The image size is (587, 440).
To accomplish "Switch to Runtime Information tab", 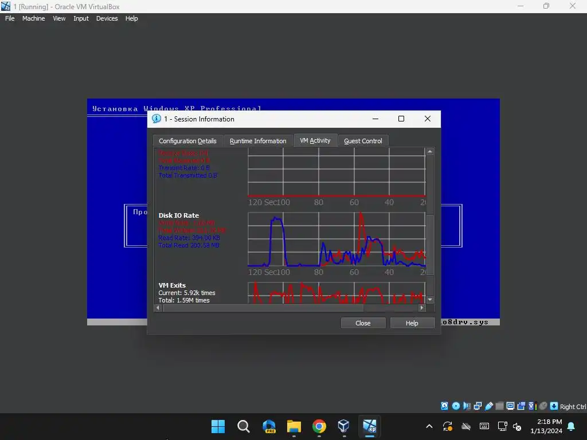I will [x=258, y=141].
